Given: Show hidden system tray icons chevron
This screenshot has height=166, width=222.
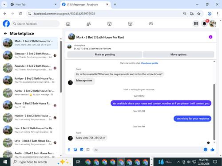Looking at the screenshot, I should [x=178, y=162].
